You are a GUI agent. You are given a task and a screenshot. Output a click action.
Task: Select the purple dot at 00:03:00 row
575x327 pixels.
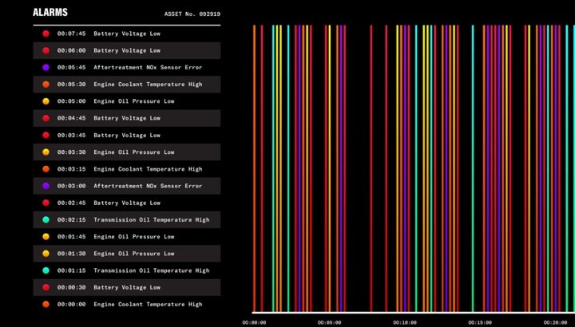46,186
